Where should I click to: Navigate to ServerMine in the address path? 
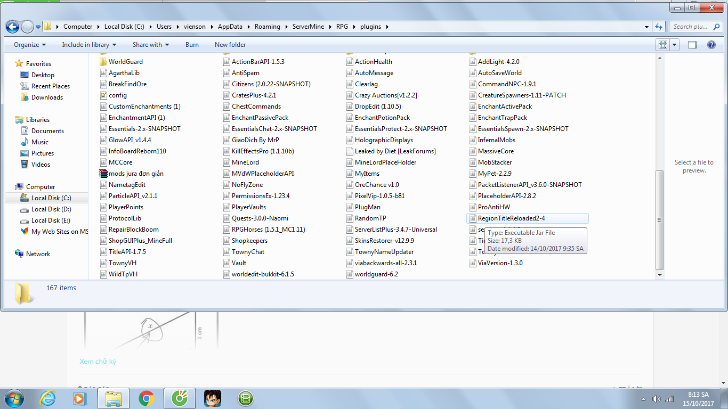pyautogui.click(x=308, y=27)
